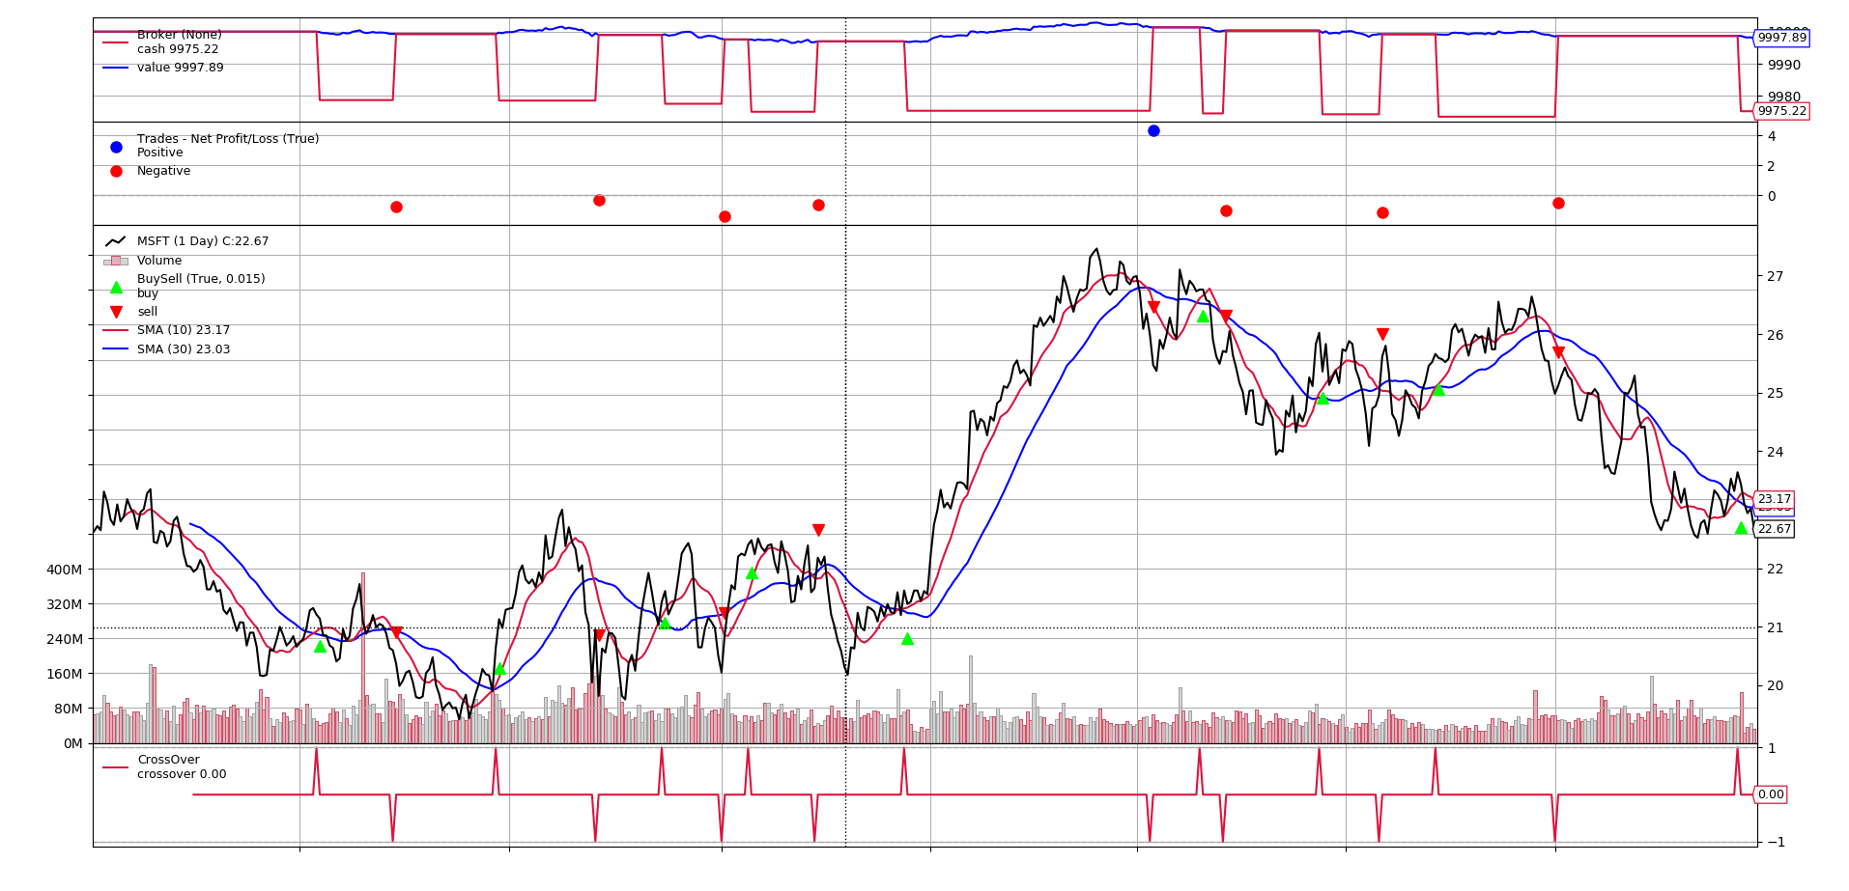Select the only blue positive trade dot
The height and width of the screenshot is (891, 1849).
click(x=1153, y=130)
